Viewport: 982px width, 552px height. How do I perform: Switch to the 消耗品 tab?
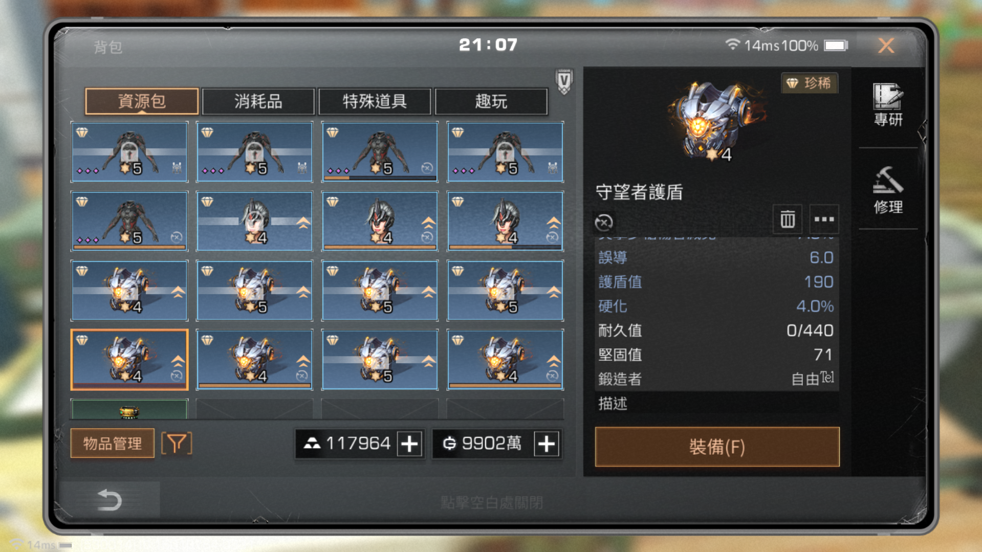[x=258, y=101]
